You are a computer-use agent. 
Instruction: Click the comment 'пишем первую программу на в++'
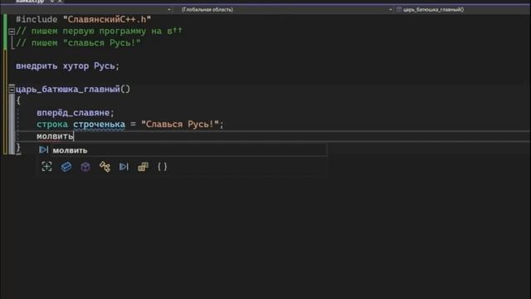click(99, 32)
